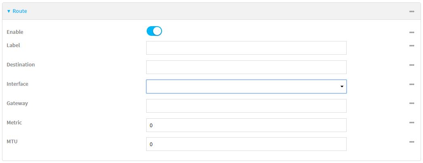Toggle the Enable switch off

[x=154, y=31]
